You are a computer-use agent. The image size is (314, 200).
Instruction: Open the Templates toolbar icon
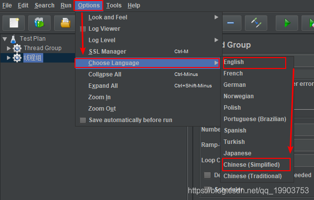[x=39, y=23]
